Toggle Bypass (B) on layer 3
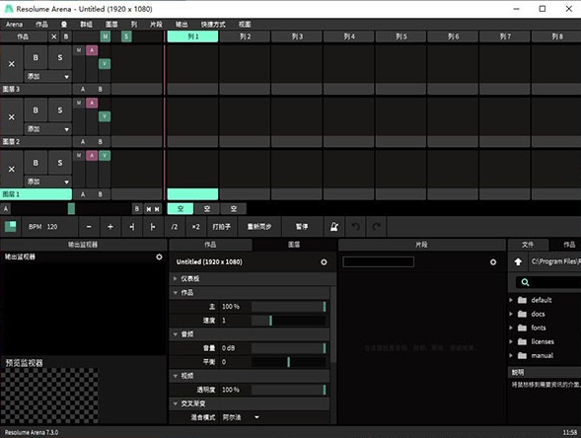This screenshot has width=581, height=438. 36,57
